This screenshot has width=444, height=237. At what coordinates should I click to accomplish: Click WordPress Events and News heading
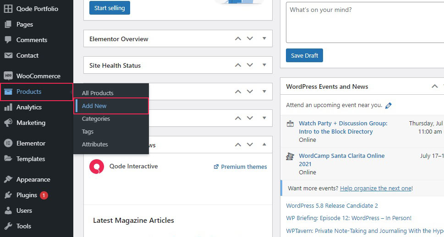click(327, 86)
